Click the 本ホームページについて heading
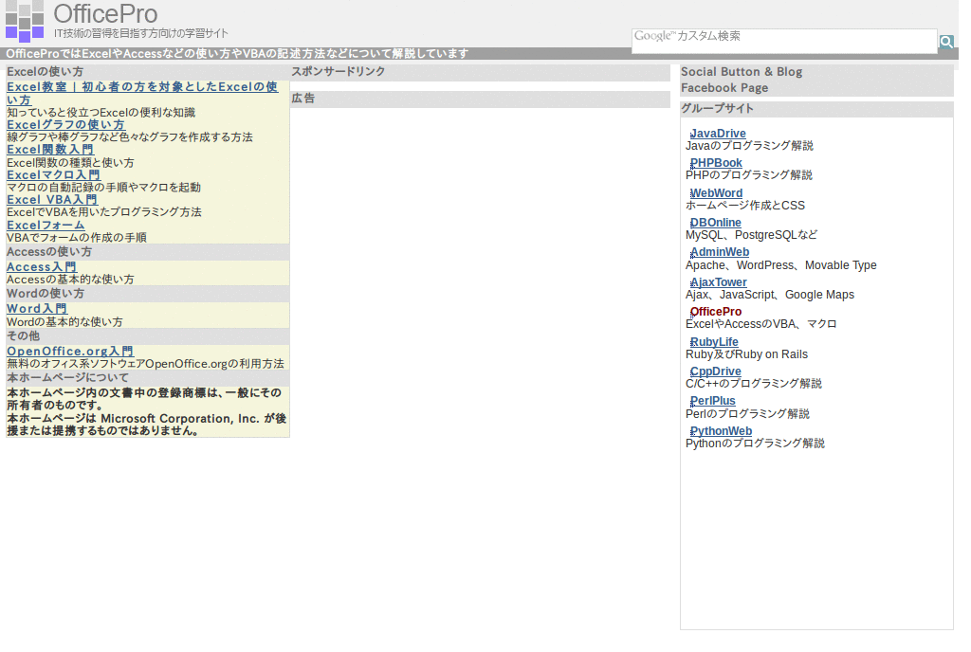This screenshot has height=652, width=971. tap(67, 377)
